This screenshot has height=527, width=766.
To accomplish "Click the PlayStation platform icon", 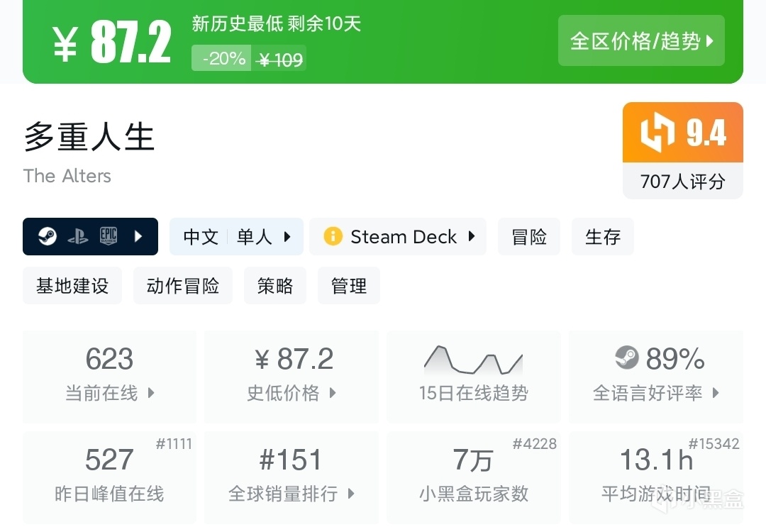I will (x=77, y=236).
